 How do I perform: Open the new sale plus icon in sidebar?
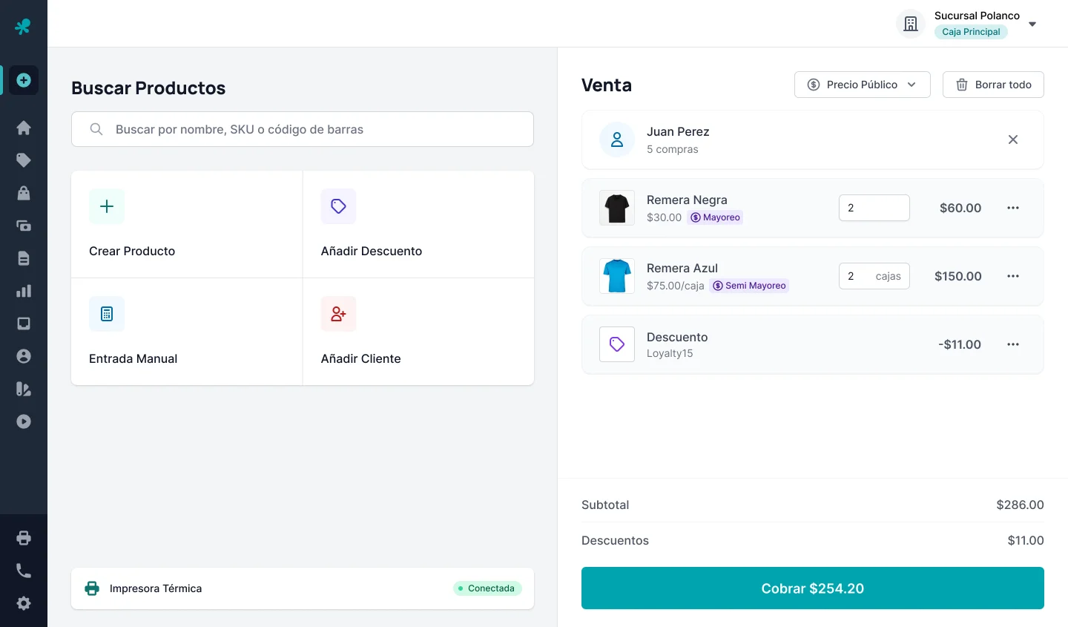pos(24,80)
